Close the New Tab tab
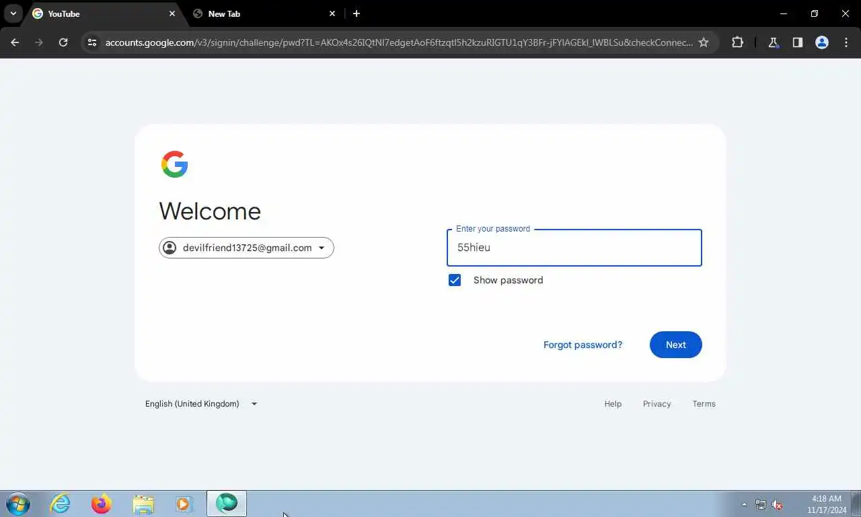This screenshot has height=517, width=861. pos(332,13)
